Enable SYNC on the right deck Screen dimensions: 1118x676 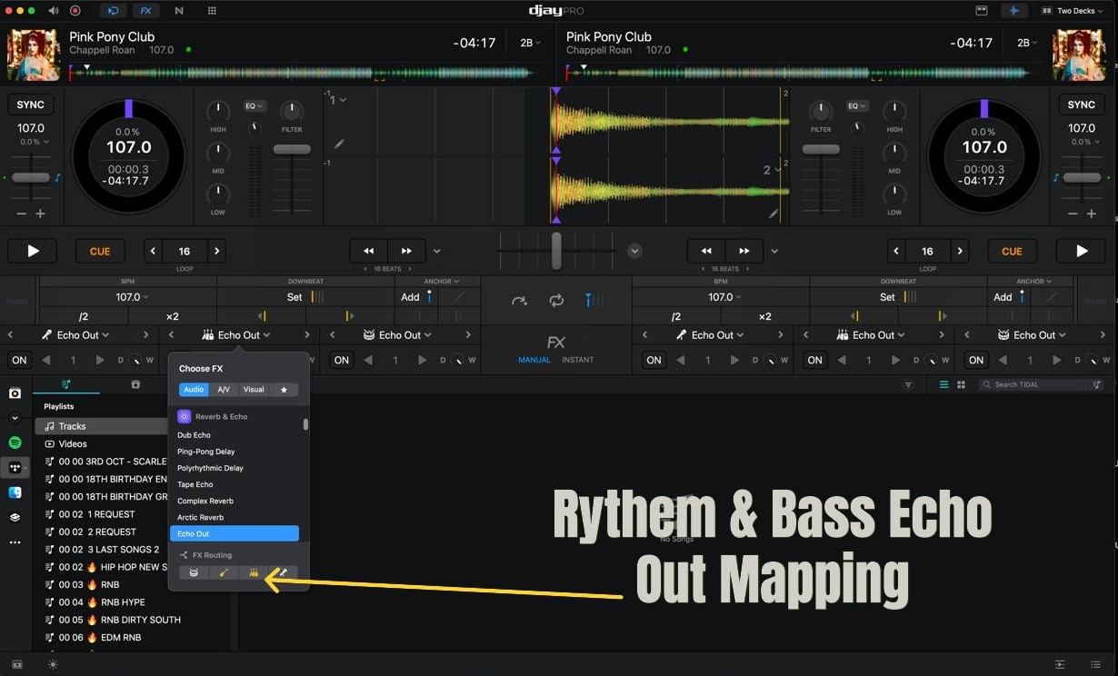pos(1081,104)
